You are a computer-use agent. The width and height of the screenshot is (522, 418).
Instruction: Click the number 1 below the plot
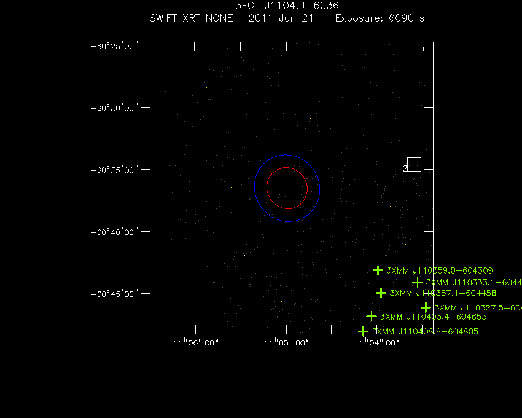(x=418, y=396)
